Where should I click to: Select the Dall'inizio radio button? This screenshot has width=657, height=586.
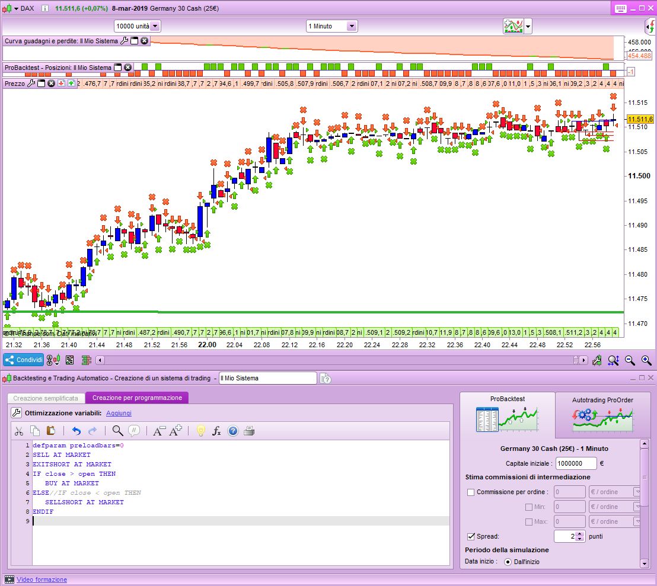click(508, 562)
